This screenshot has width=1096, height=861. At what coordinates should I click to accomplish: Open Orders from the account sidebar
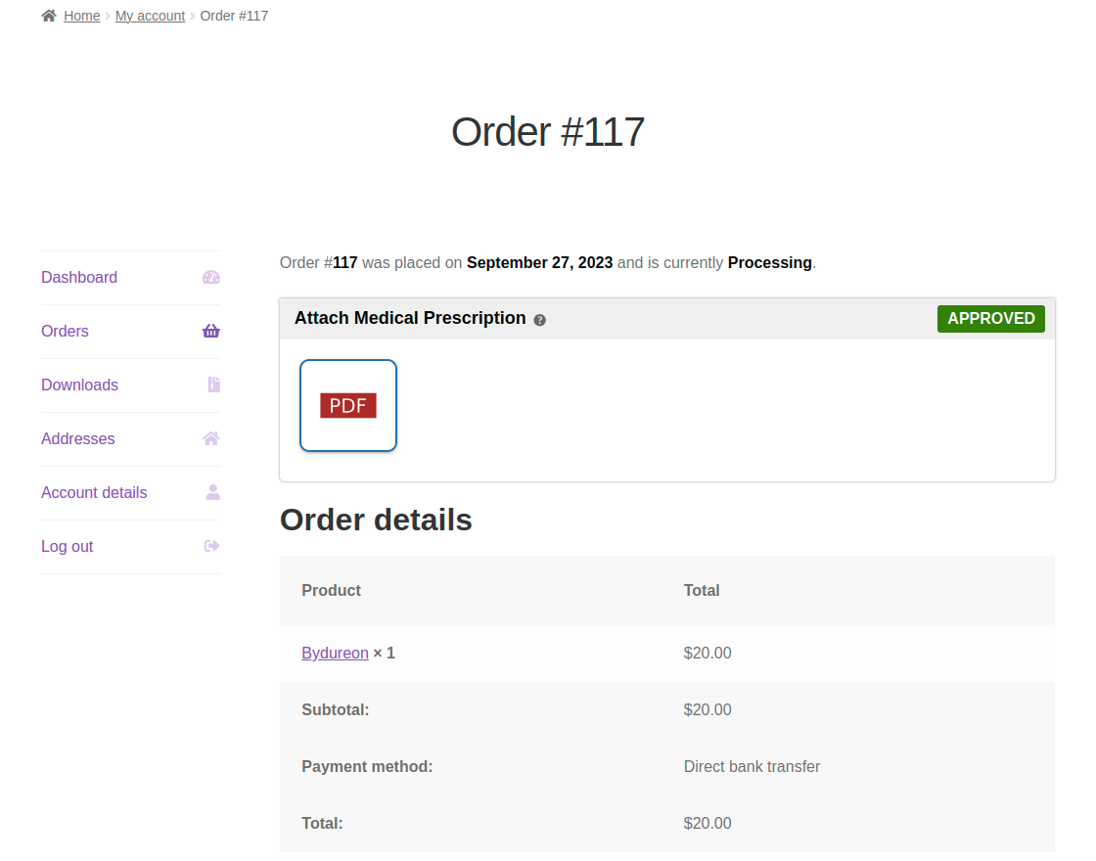[65, 331]
